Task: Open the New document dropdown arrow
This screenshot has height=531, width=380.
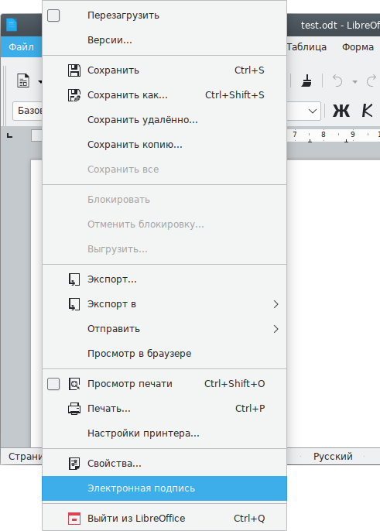Action: tap(40, 81)
